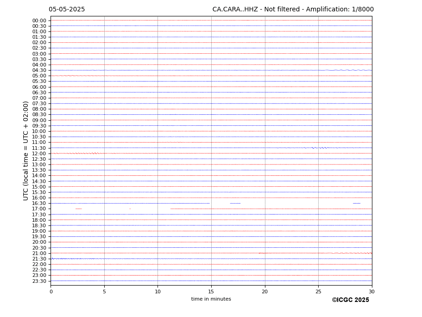Select the 16:30 time row label

39,203
